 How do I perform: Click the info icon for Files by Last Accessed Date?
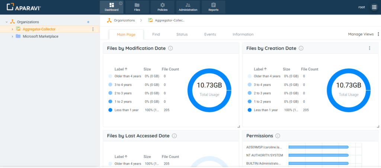(174, 136)
